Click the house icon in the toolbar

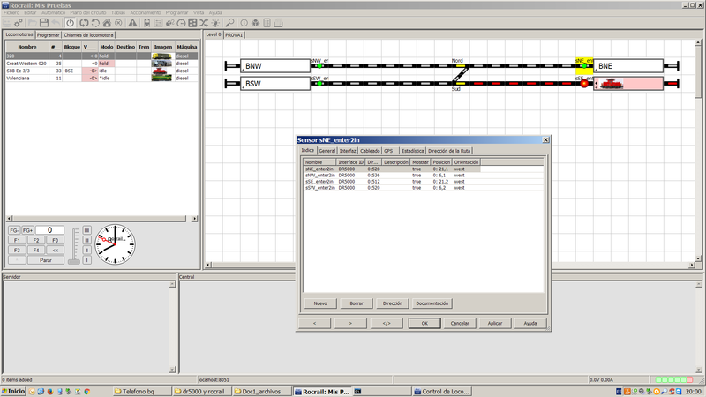(107, 23)
